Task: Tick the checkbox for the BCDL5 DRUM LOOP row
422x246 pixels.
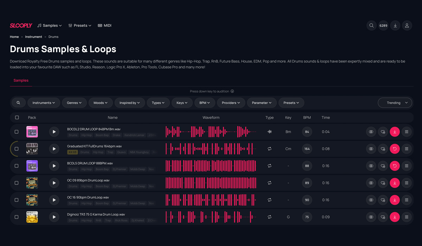Action: click(16, 166)
